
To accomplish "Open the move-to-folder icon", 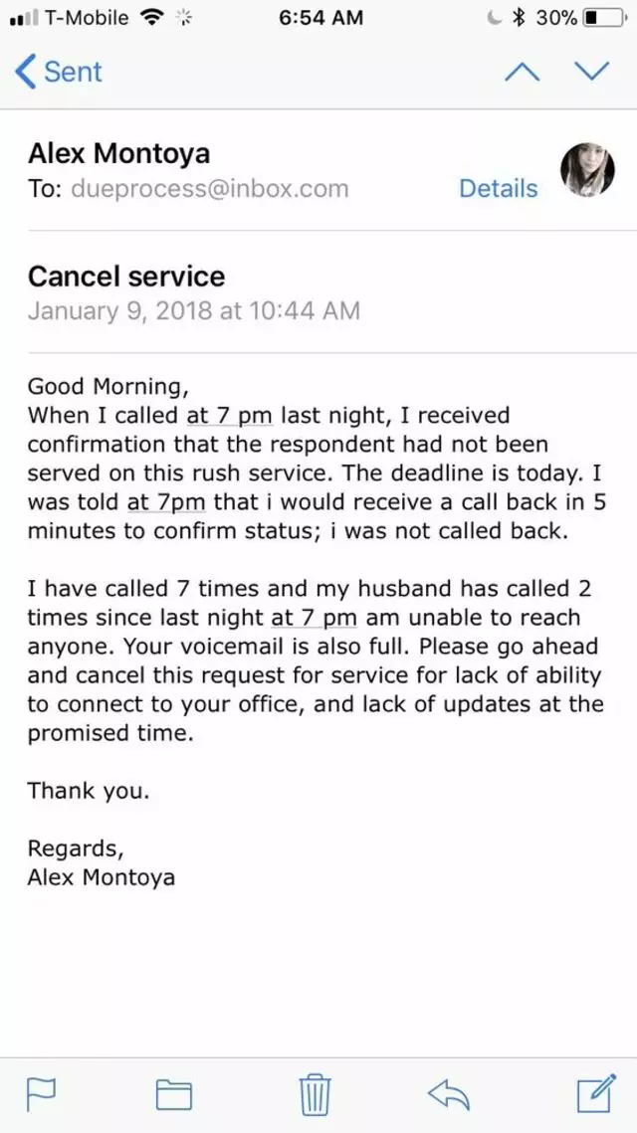I will (174, 1095).
